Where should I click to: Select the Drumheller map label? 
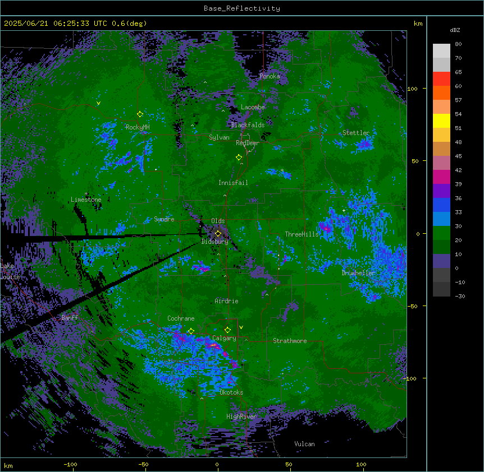coord(358,273)
